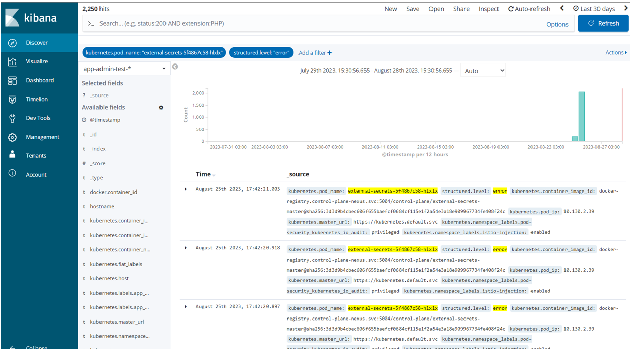This screenshot has width=631, height=350.
Task: Select the _source selected field
Action: tap(99, 96)
